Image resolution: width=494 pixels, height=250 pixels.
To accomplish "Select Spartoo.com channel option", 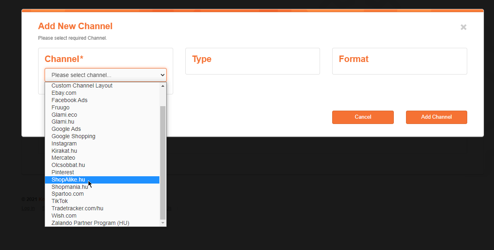I will pos(102,194).
